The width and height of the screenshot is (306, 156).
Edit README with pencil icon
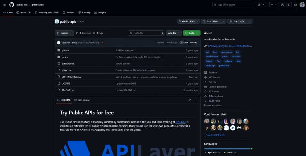[190, 100]
